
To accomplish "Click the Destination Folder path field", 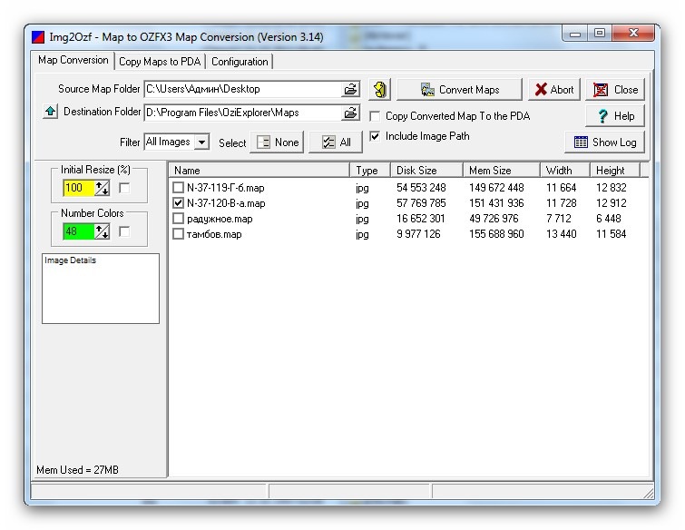I will (x=242, y=113).
